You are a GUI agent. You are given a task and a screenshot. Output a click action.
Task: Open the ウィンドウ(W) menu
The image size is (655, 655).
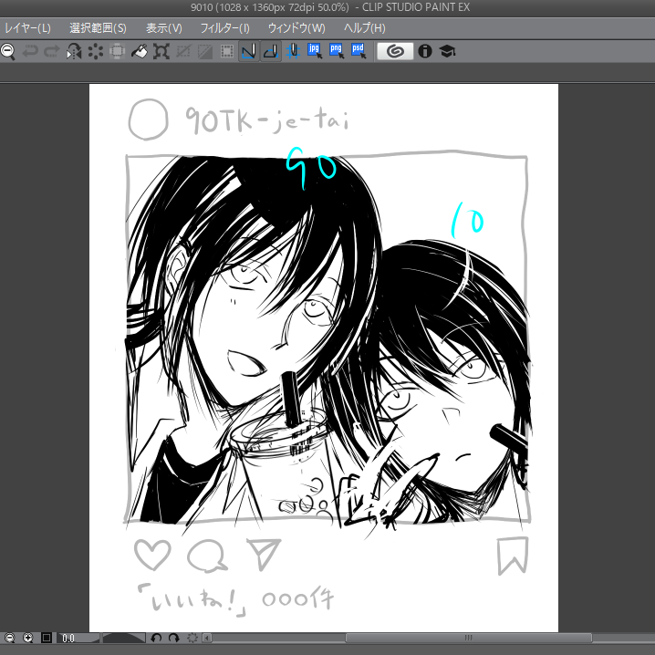(x=296, y=28)
